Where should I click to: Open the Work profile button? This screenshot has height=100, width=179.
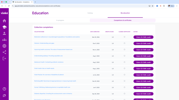pos(171,6)
